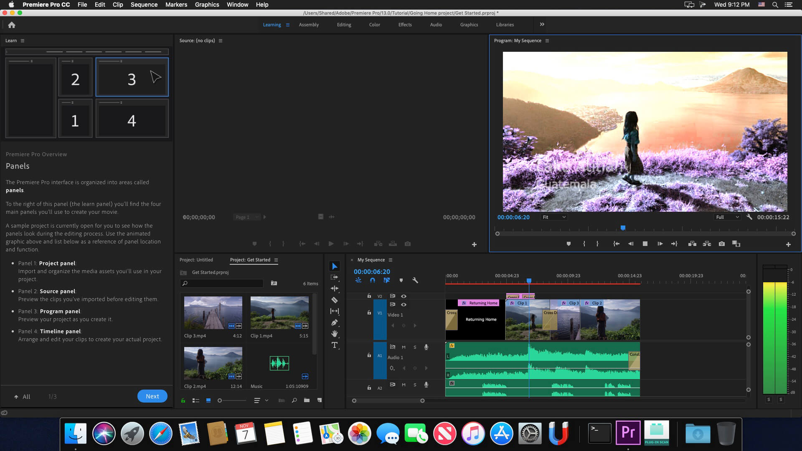Switch to the Assembly workspace tab
The image size is (802, 451).
[x=308, y=24]
